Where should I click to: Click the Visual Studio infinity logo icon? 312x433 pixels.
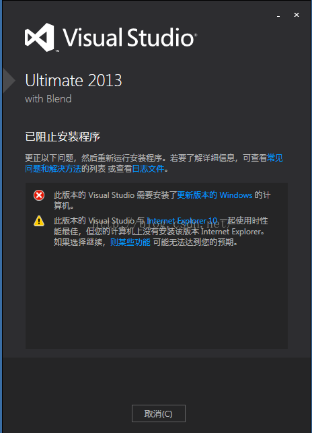[39, 37]
